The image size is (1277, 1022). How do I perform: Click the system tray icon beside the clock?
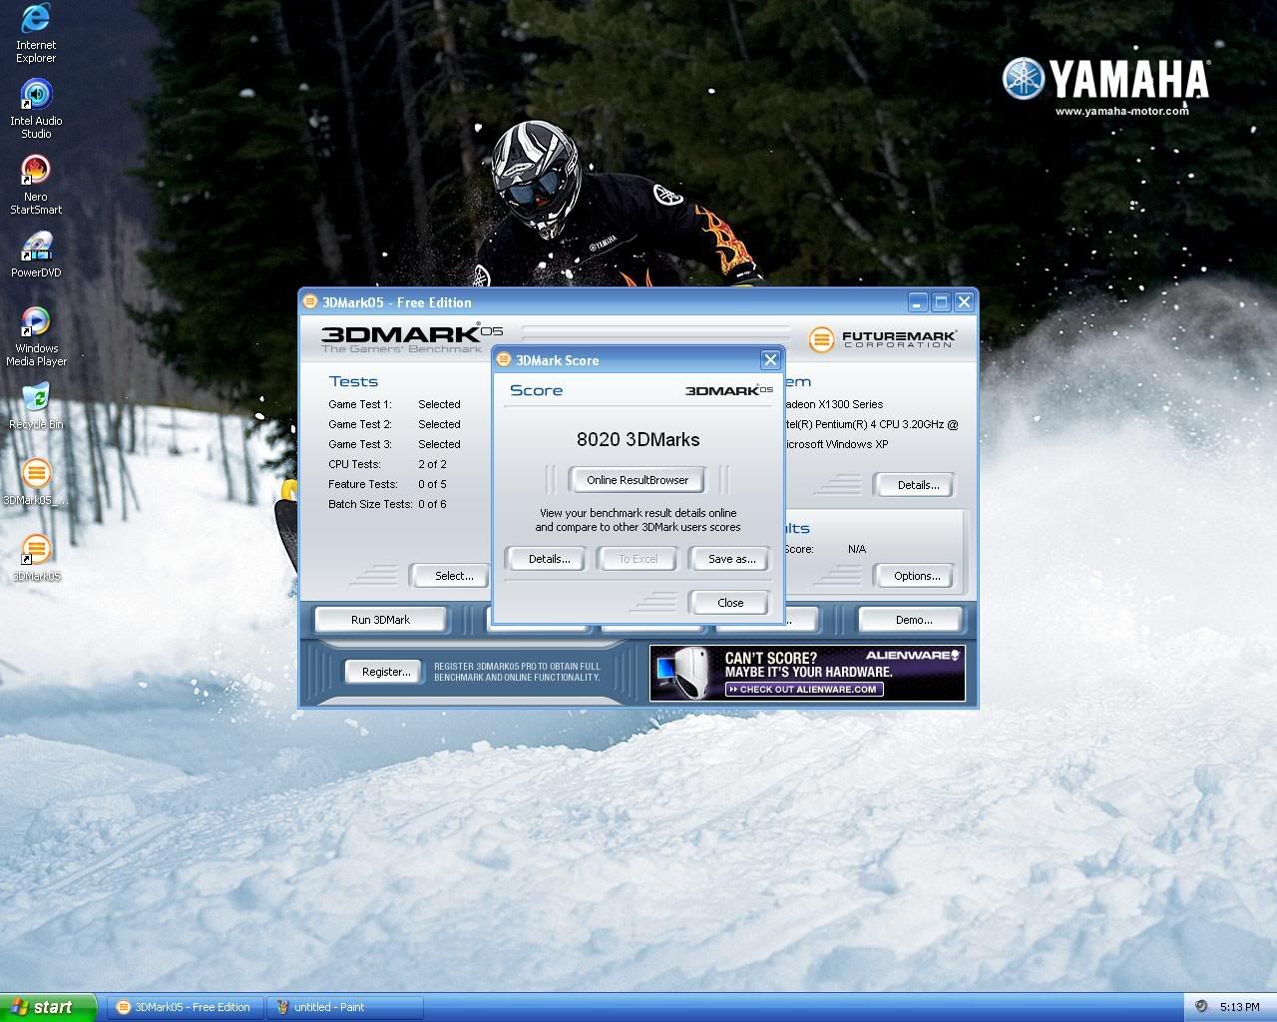1201,1007
